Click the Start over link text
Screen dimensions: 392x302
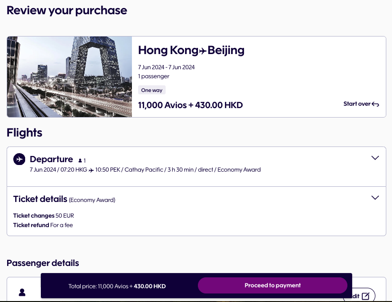coord(357,104)
